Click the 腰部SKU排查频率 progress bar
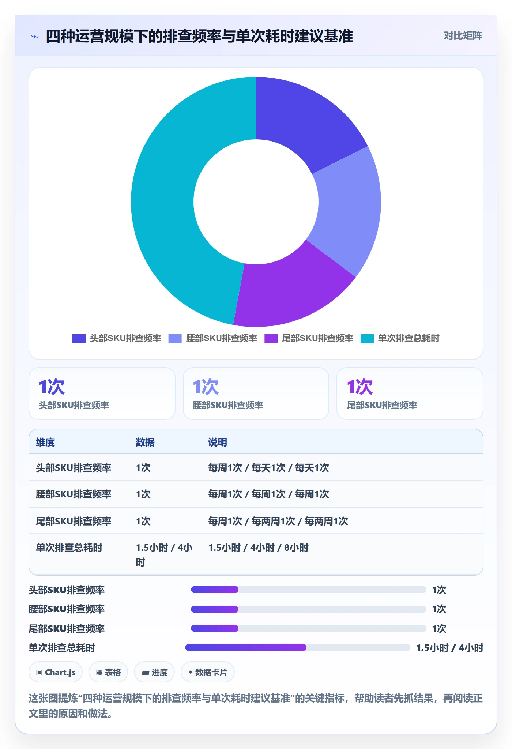Viewport: 512px width, 749px height. pyautogui.click(x=308, y=609)
